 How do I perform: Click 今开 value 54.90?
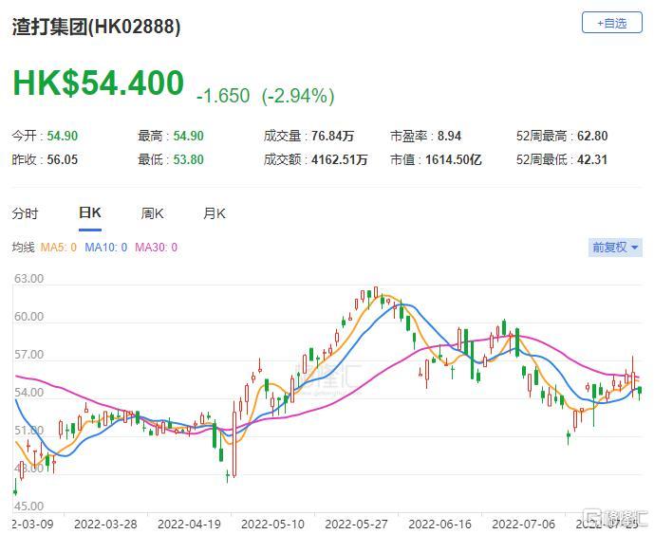click(x=63, y=136)
